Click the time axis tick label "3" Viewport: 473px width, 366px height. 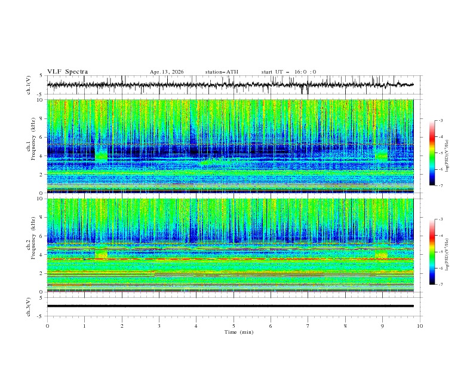pos(159,326)
